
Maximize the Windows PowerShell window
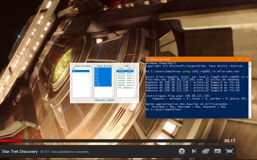pyautogui.click(x=240, y=59)
